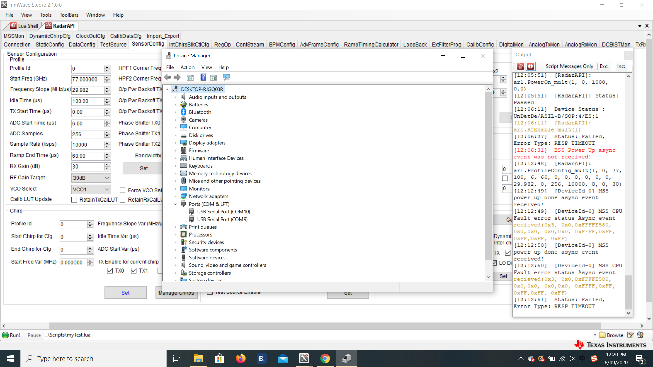This screenshot has height=367, width=653.
Task: Click the highlighted stop icon in Output panel
Action: pyautogui.click(x=530, y=66)
